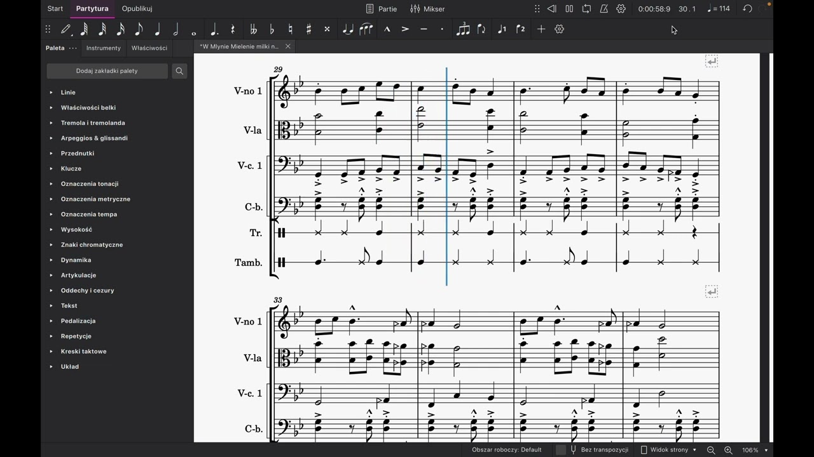The height and width of the screenshot is (457, 814).
Task: Add a slur
Action: (366, 29)
